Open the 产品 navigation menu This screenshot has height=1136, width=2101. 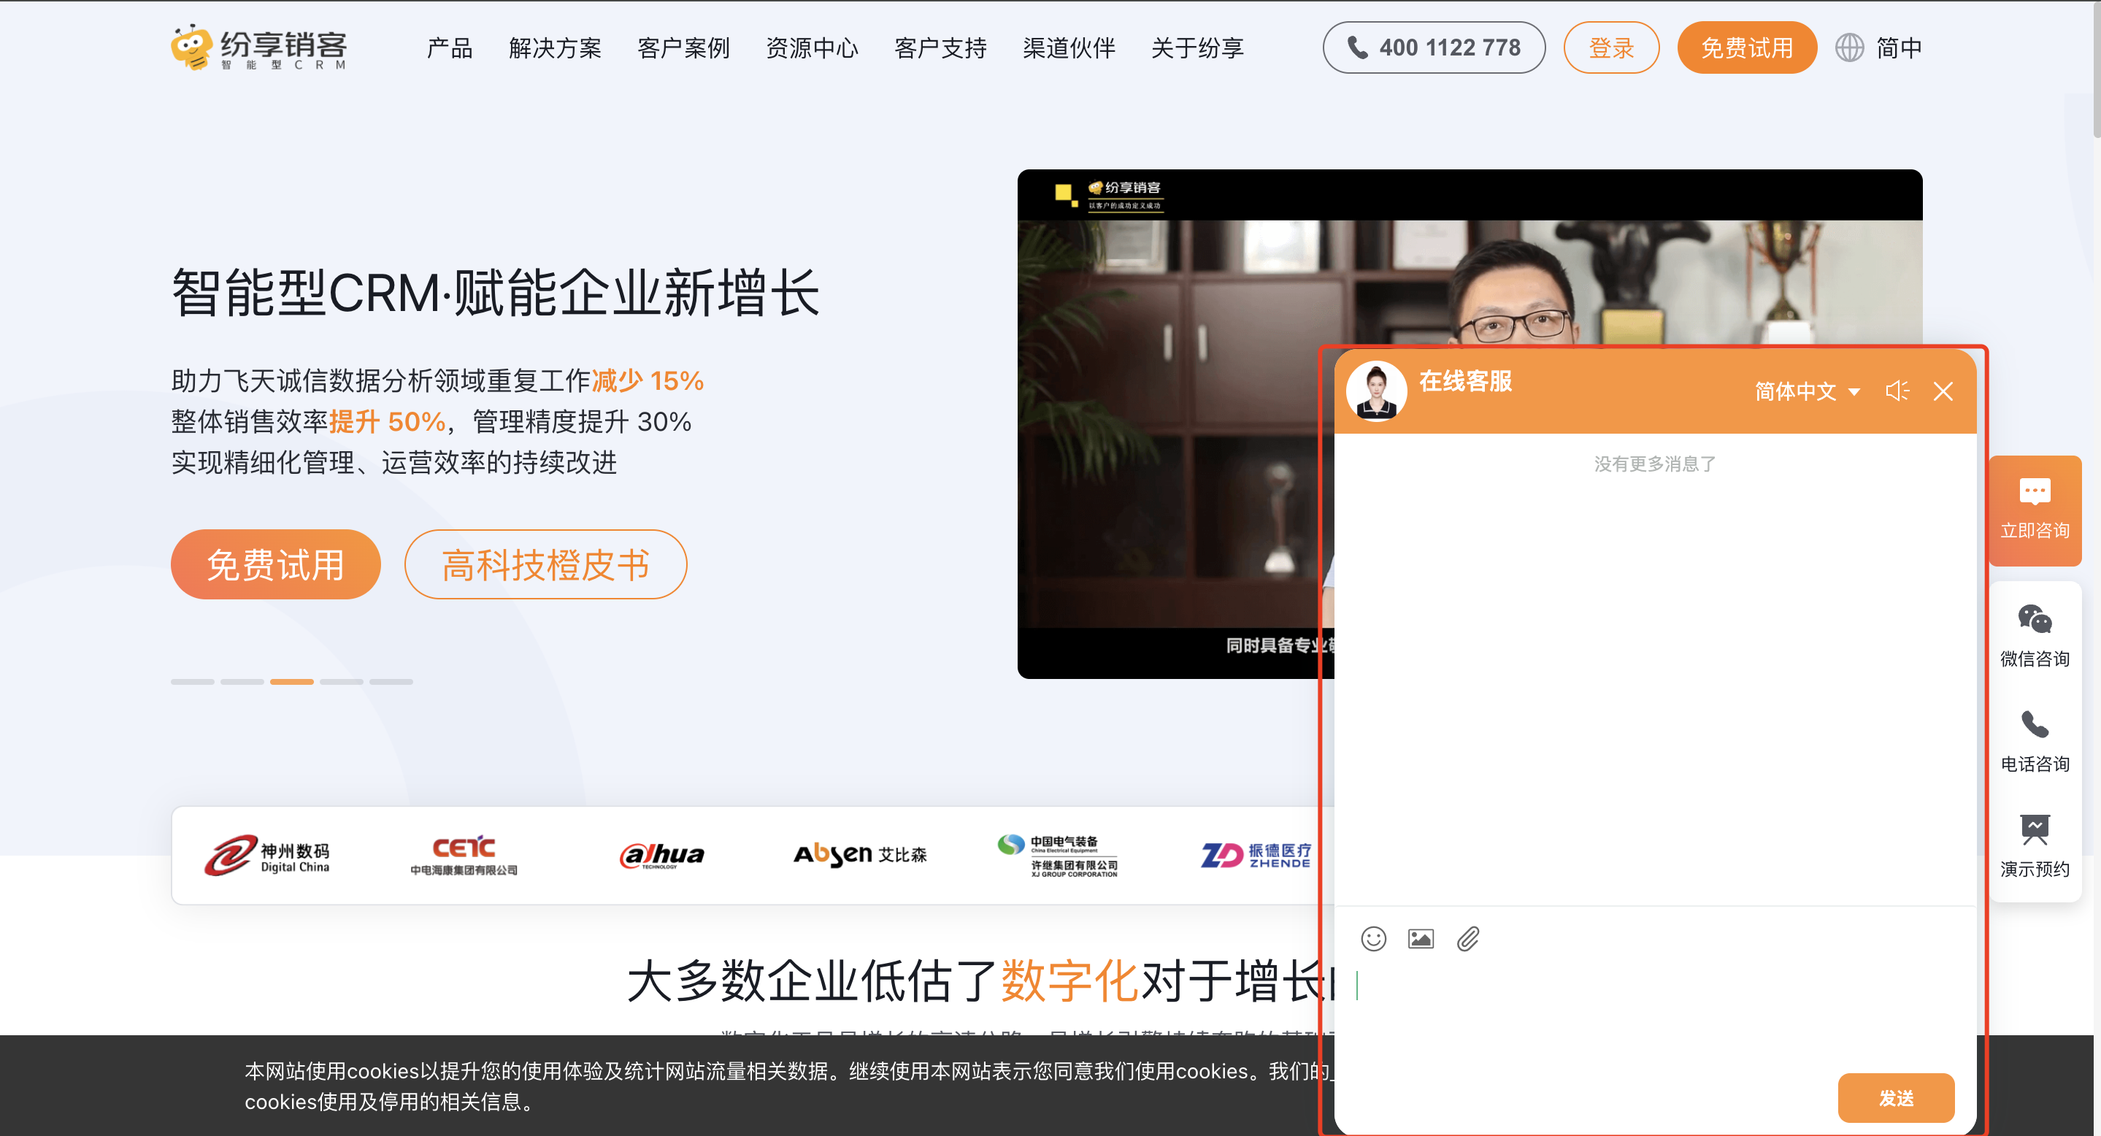click(450, 48)
